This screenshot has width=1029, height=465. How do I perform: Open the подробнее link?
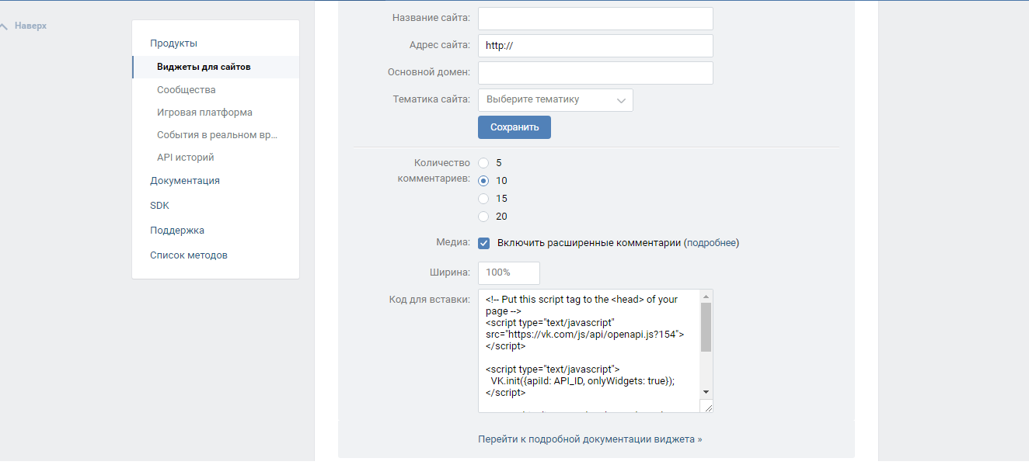pyautogui.click(x=711, y=243)
